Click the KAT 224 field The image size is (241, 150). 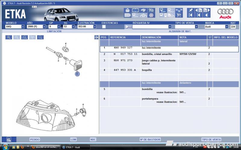tap(233, 27)
